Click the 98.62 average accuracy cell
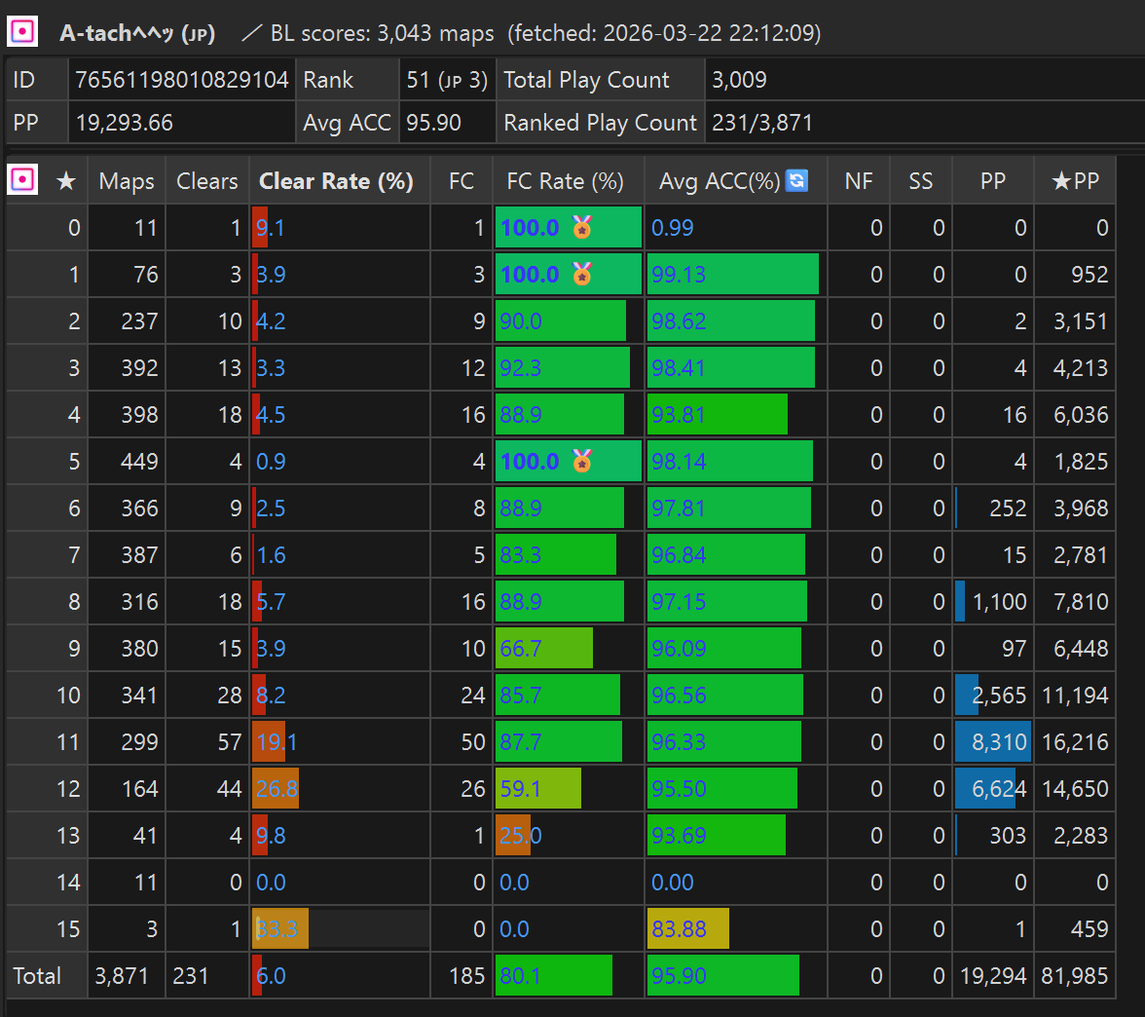The height and width of the screenshot is (1017, 1145). [x=736, y=320]
